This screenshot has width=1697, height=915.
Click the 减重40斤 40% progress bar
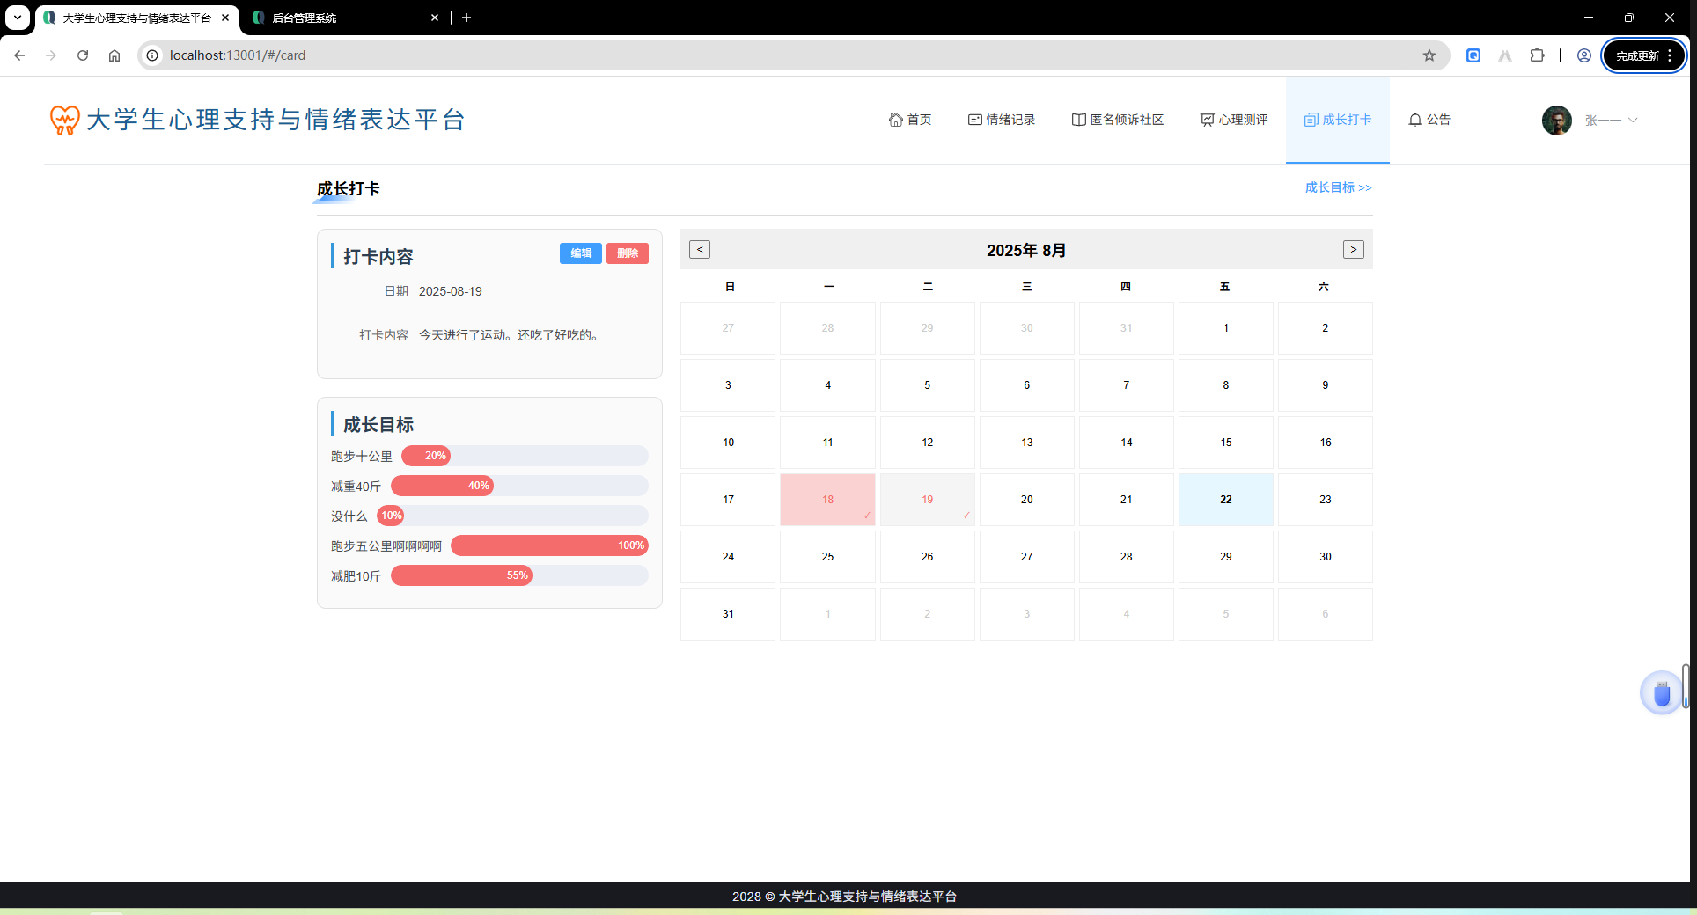pos(519,486)
